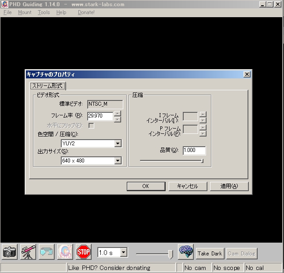Increase frame rate with up arrow
The image size is (284, 273).
tap(118, 114)
